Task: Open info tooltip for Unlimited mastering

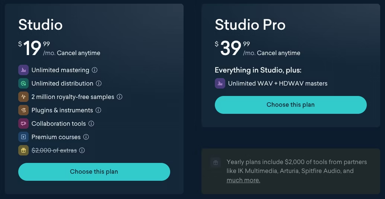Action: tap(95, 70)
